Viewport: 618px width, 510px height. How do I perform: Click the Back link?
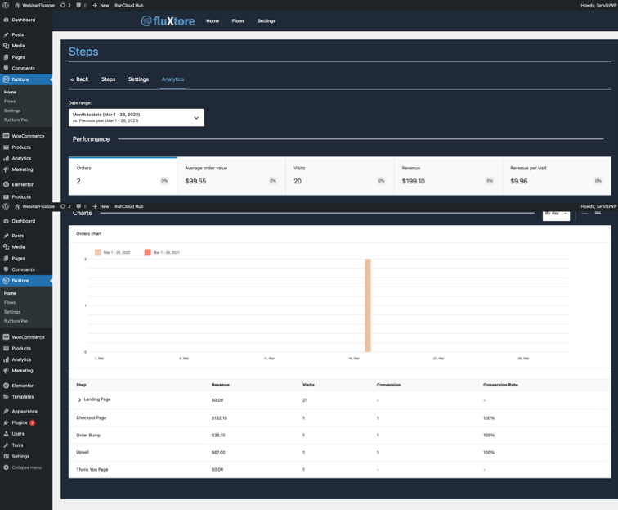pyautogui.click(x=79, y=79)
